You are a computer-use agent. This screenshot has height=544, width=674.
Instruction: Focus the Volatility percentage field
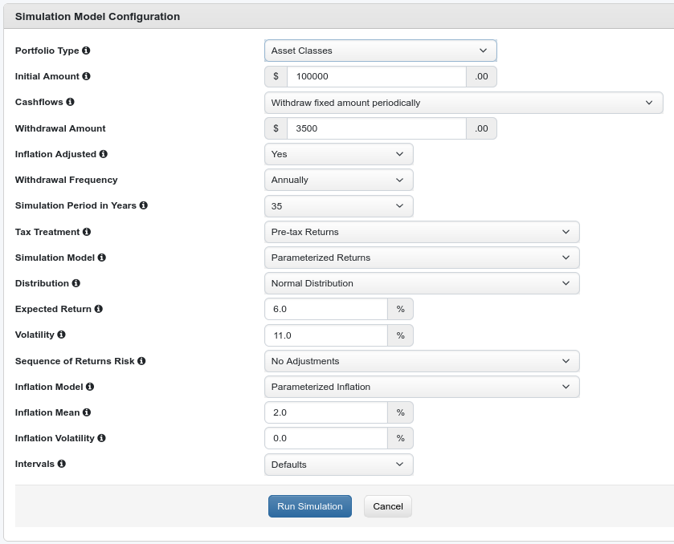tap(326, 335)
